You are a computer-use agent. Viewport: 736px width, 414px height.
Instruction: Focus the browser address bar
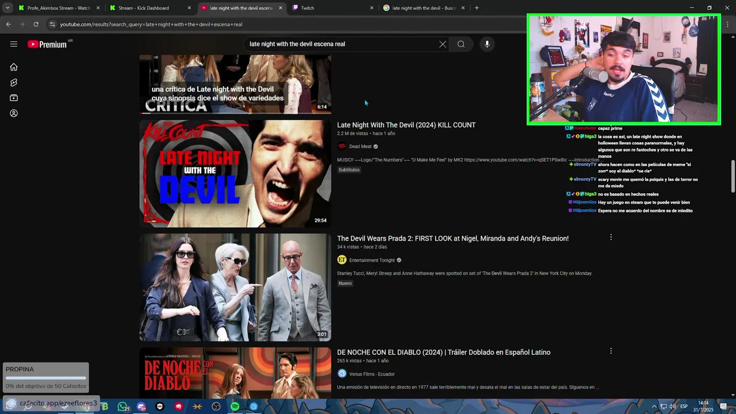point(287,24)
